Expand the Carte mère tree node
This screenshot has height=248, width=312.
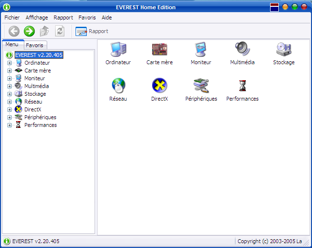[x=9, y=71]
